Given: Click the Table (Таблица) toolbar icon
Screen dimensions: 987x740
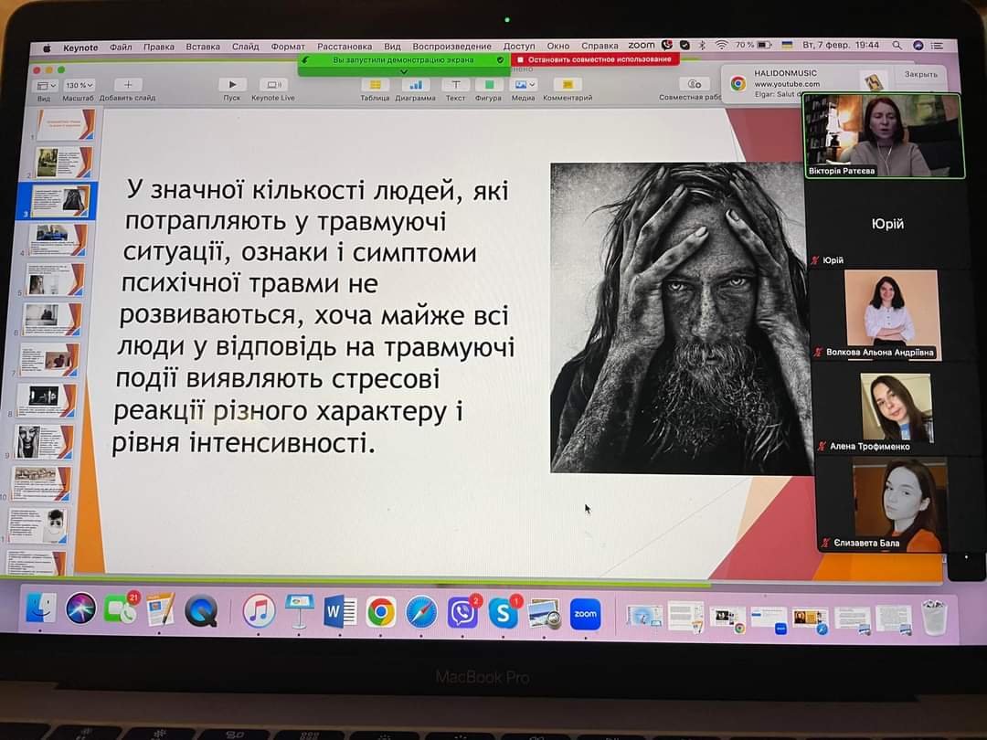Looking at the screenshot, I should 375,85.
